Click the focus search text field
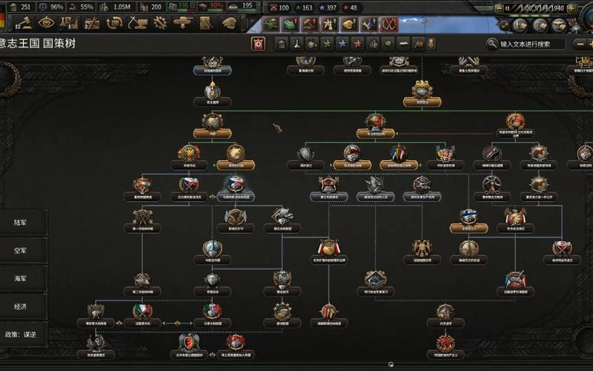 (x=532, y=45)
